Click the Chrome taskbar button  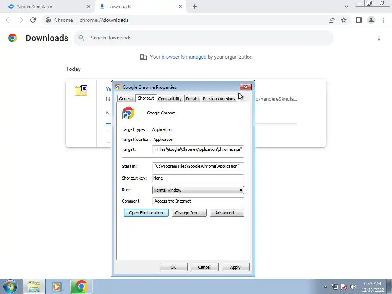pos(81,286)
